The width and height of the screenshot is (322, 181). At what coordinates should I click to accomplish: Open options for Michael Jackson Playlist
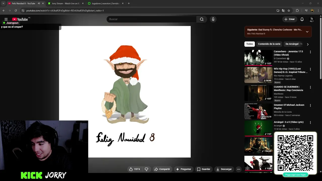310,105
